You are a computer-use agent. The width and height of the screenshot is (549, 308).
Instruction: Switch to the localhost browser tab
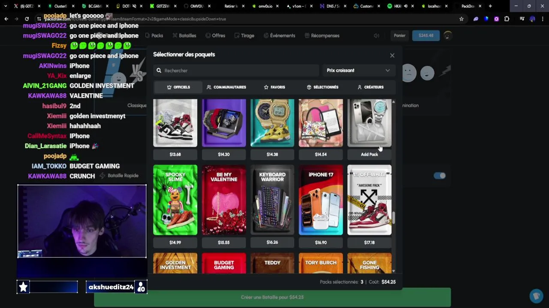pyautogui.click(x=434, y=6)
